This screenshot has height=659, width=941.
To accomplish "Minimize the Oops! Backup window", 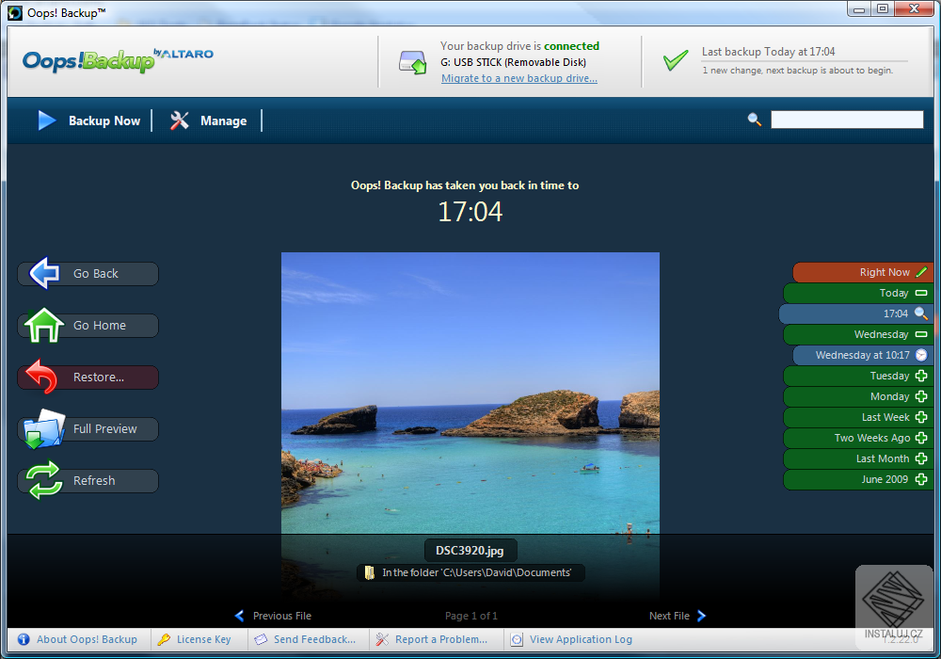I will (x=859, y=9).
